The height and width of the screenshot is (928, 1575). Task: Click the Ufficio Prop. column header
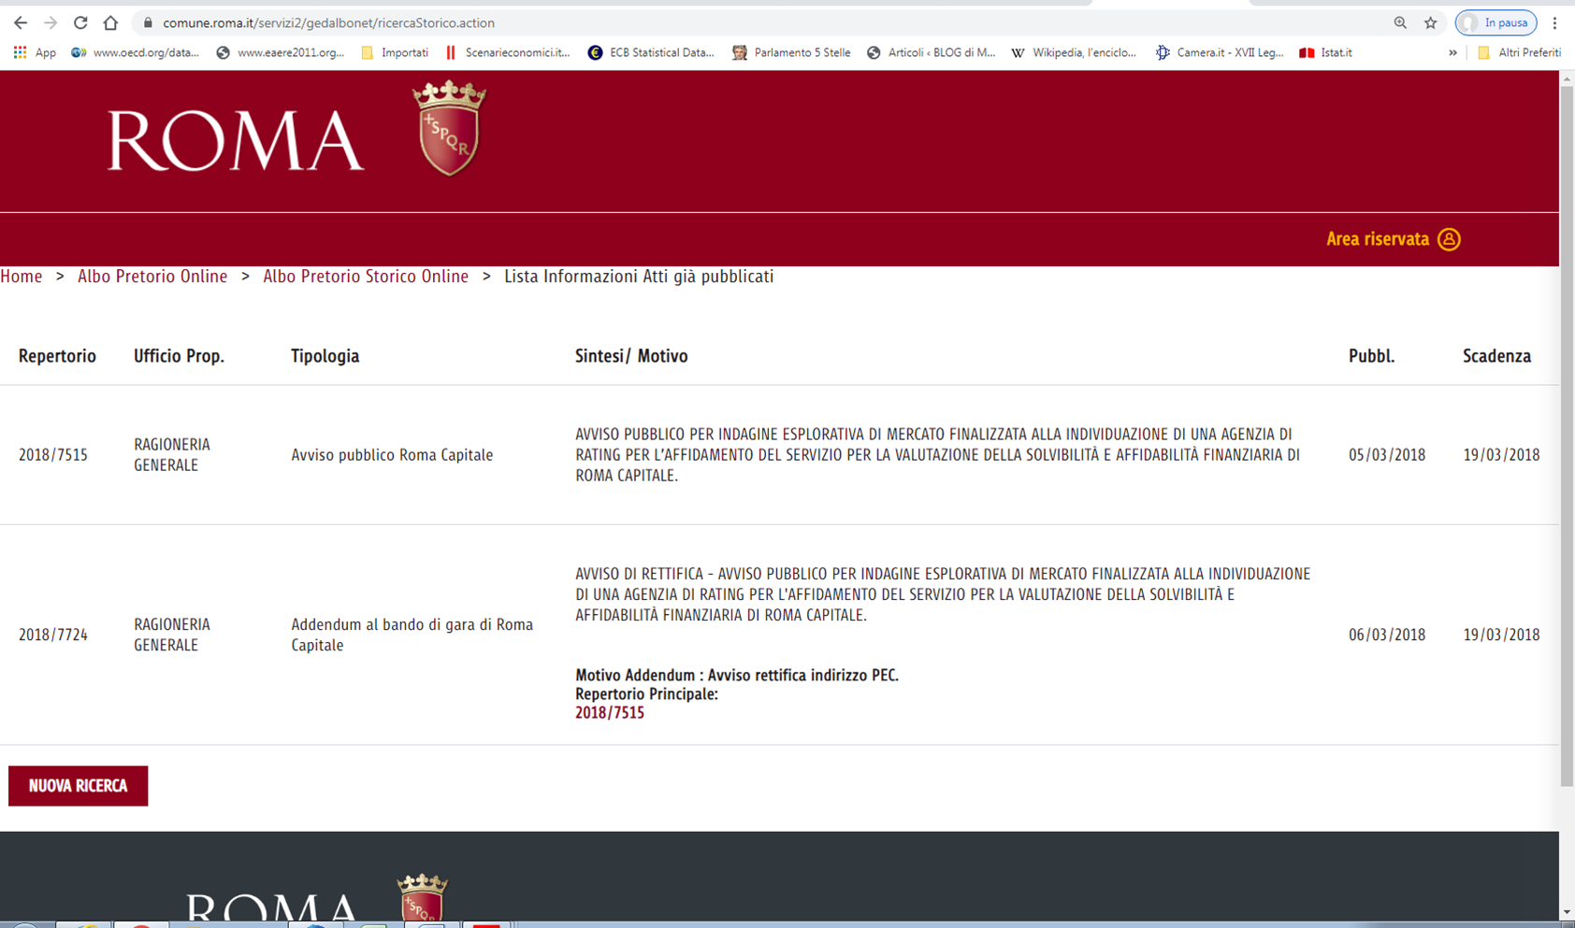click(x=179, y=356)
